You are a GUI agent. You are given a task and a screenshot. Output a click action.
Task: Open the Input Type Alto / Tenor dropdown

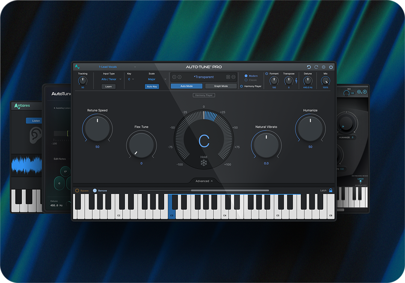111,79
